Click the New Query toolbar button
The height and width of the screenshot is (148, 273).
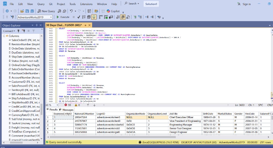(46, 11)
